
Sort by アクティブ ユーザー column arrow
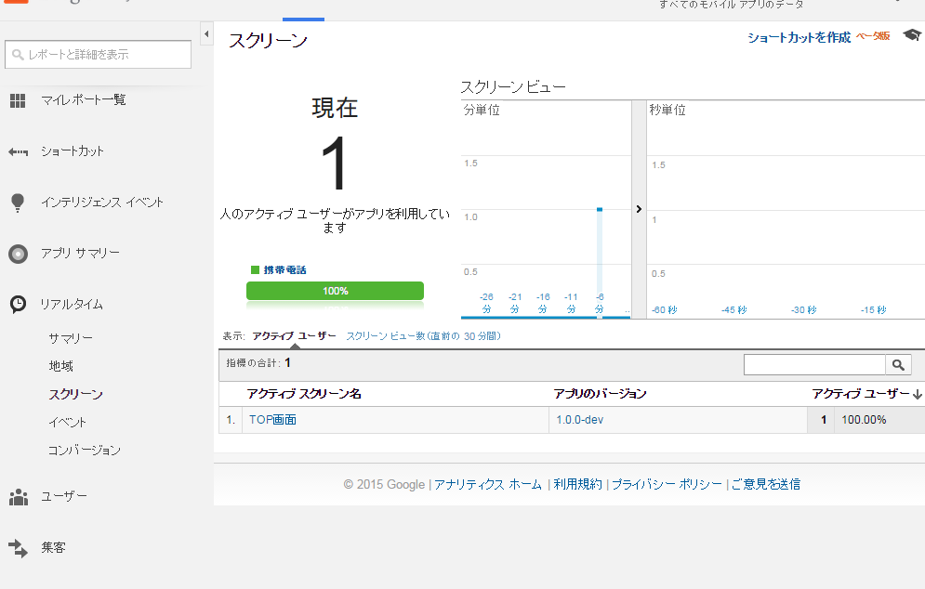918,395
